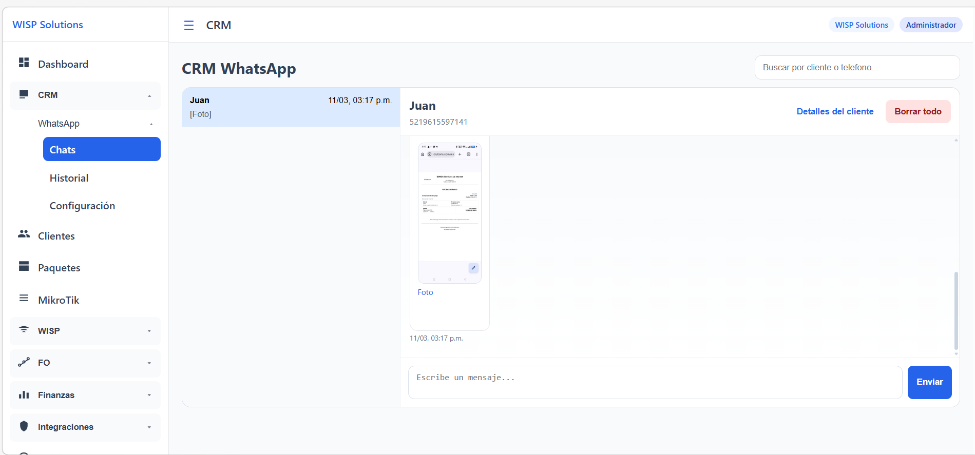Open the photo thumbnail in Juan's chat
This screenshot has height=455, width=975.
tap(449, 213)
